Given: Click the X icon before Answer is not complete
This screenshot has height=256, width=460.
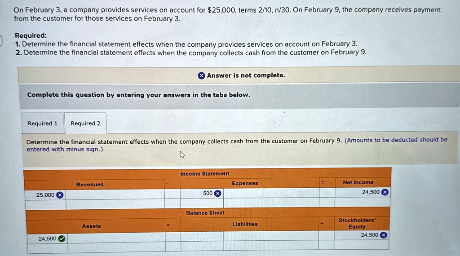Looking at the screenshot, I should click(x=201, y=75).
